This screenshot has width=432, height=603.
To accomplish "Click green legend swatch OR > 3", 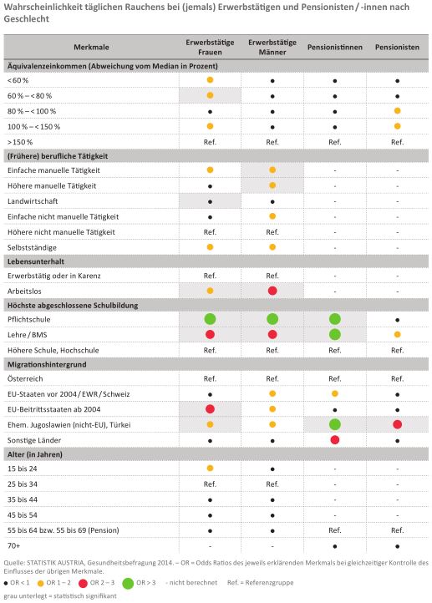I will pyautogui.click(x=128, y=584).
